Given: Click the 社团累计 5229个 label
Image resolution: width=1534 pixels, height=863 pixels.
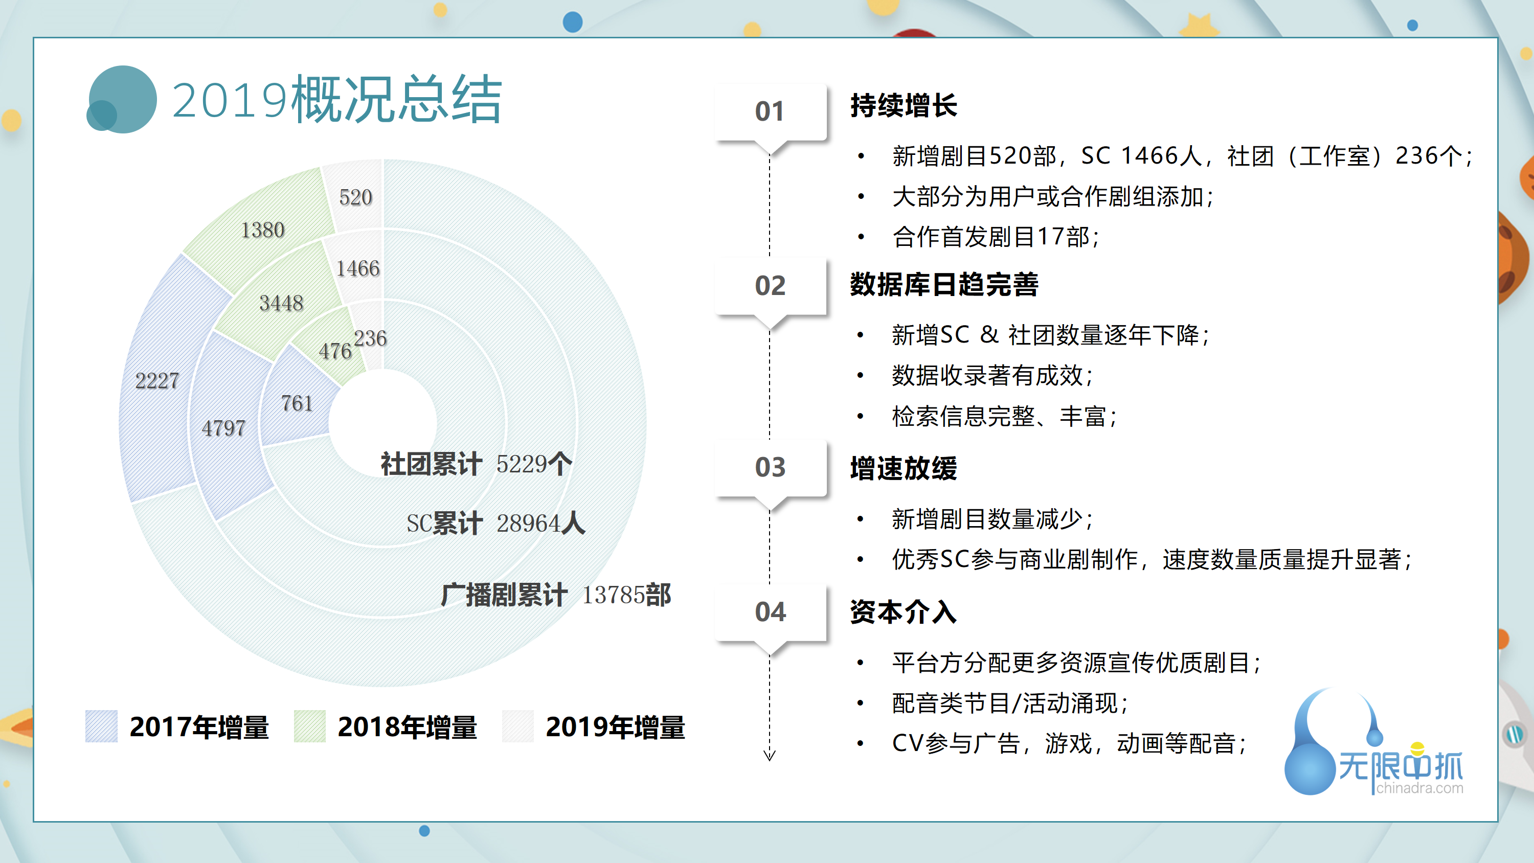Looking at the screenshot, I should 477,463.
